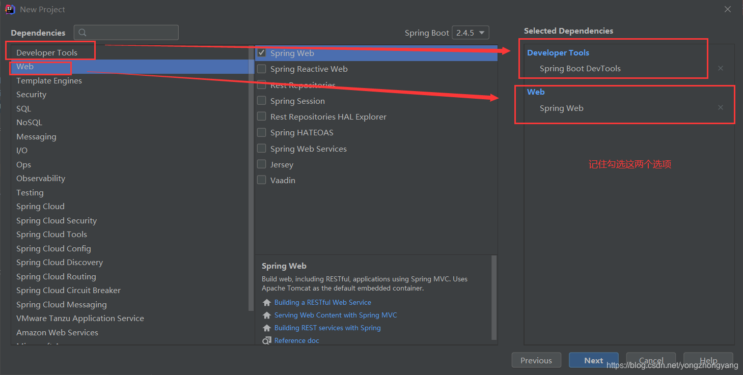Click the Cancel button
Image resolution: width=743 pixels, height=375 pixels.
(651, 360)
